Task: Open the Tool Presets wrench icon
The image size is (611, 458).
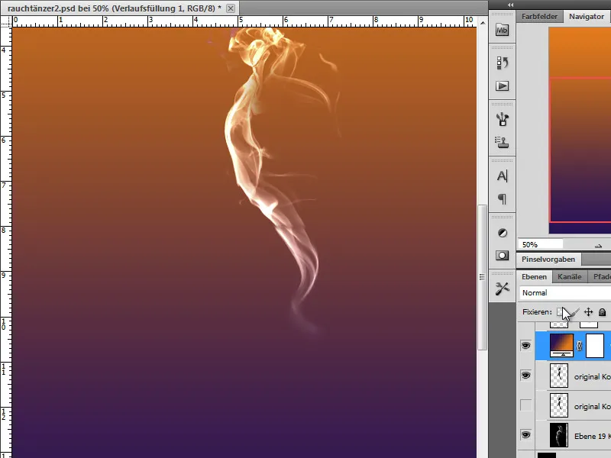Action: tap(502, 288)
